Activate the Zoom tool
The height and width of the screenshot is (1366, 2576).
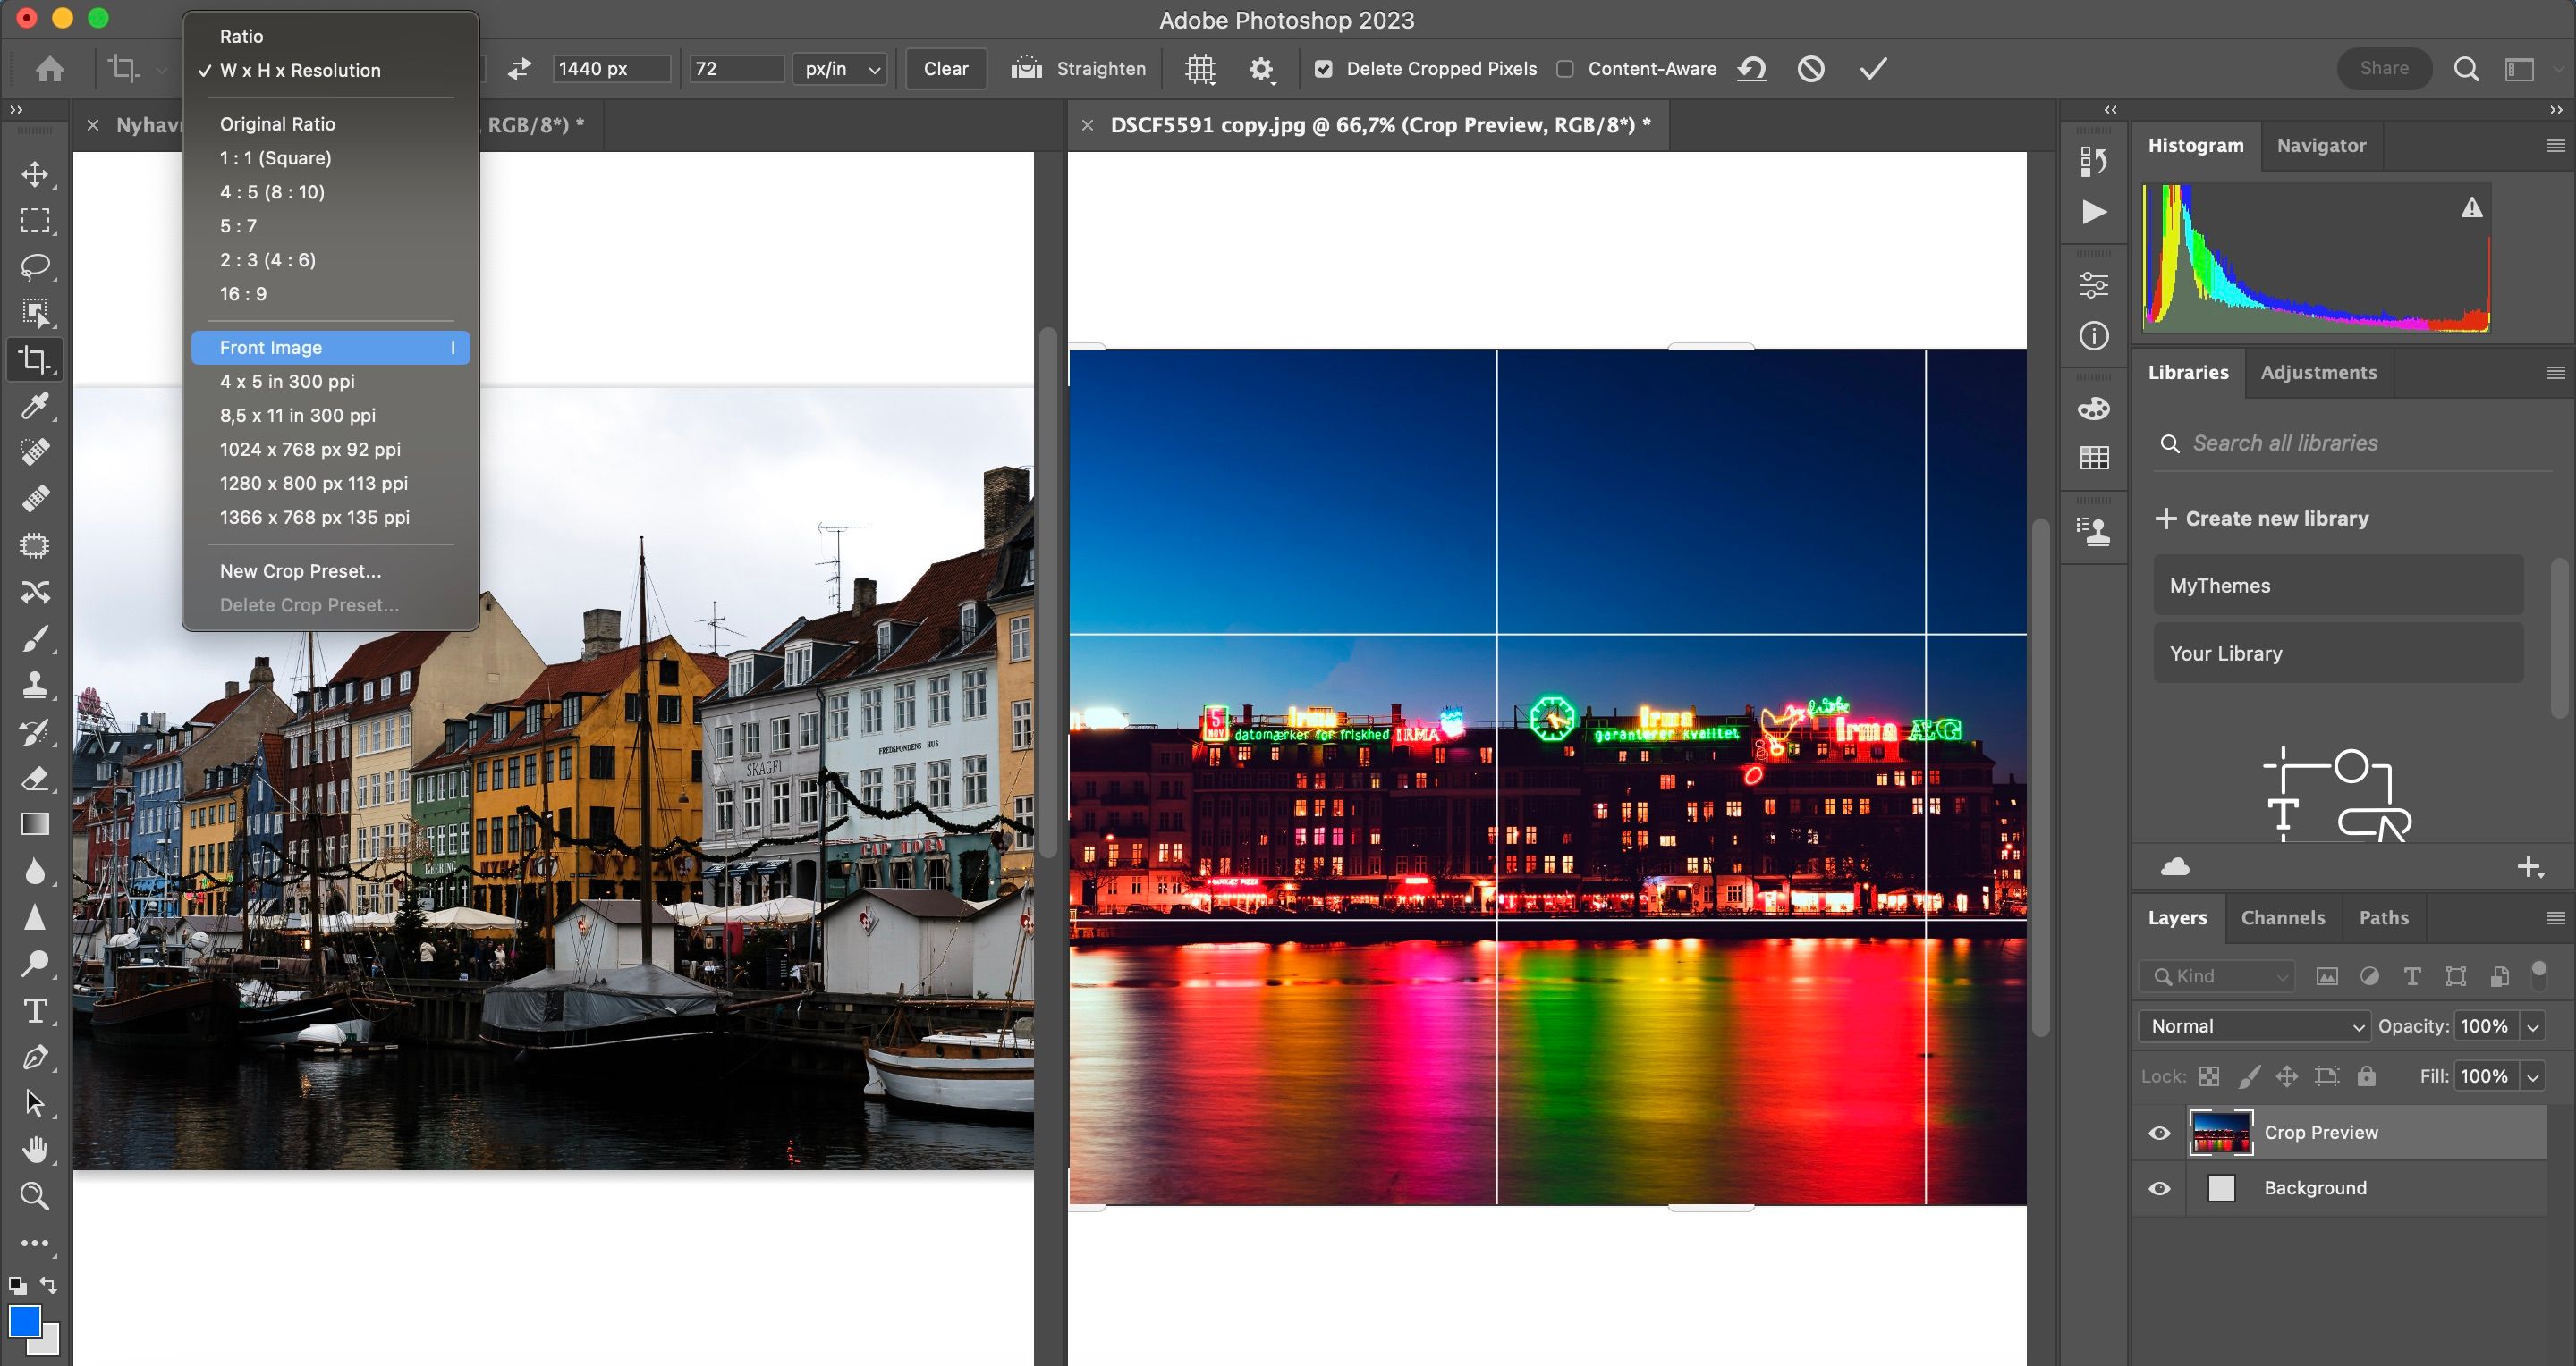tap(35, 1196)
